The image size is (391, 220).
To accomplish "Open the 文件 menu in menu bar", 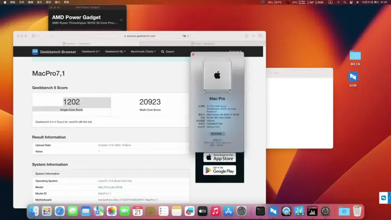I will click(x=22, y=2).
